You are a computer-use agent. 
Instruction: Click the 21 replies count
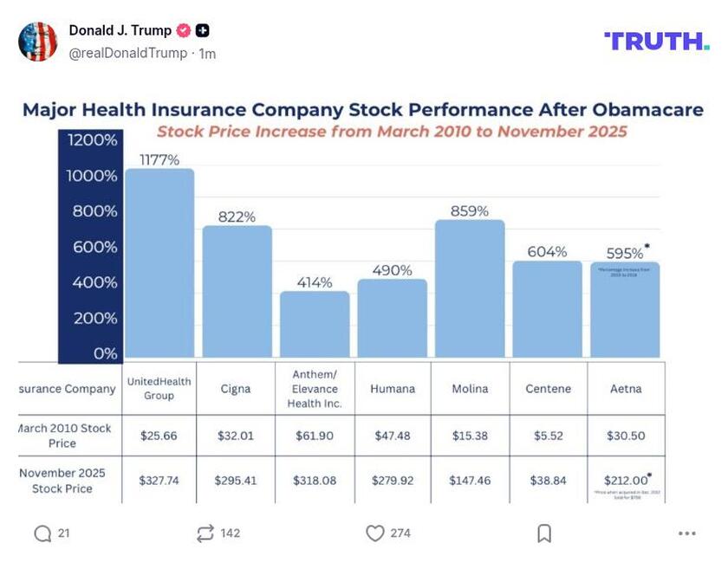(x=64, y=533)
